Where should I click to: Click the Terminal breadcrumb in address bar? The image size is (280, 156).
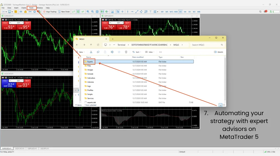[121, 45]
